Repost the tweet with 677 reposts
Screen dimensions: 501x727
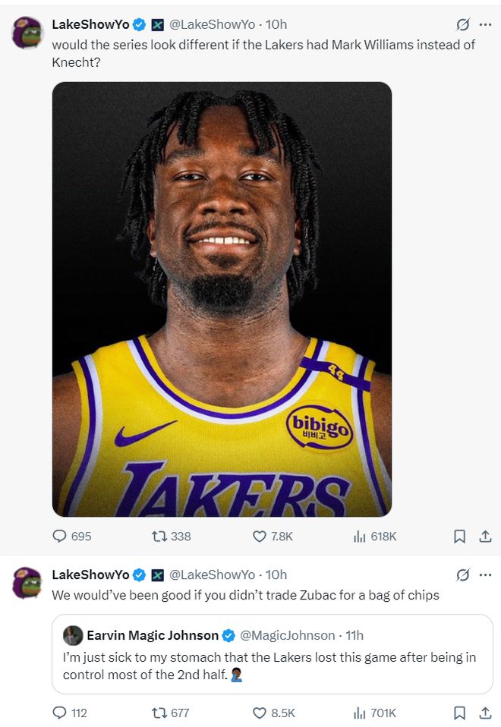170,713
